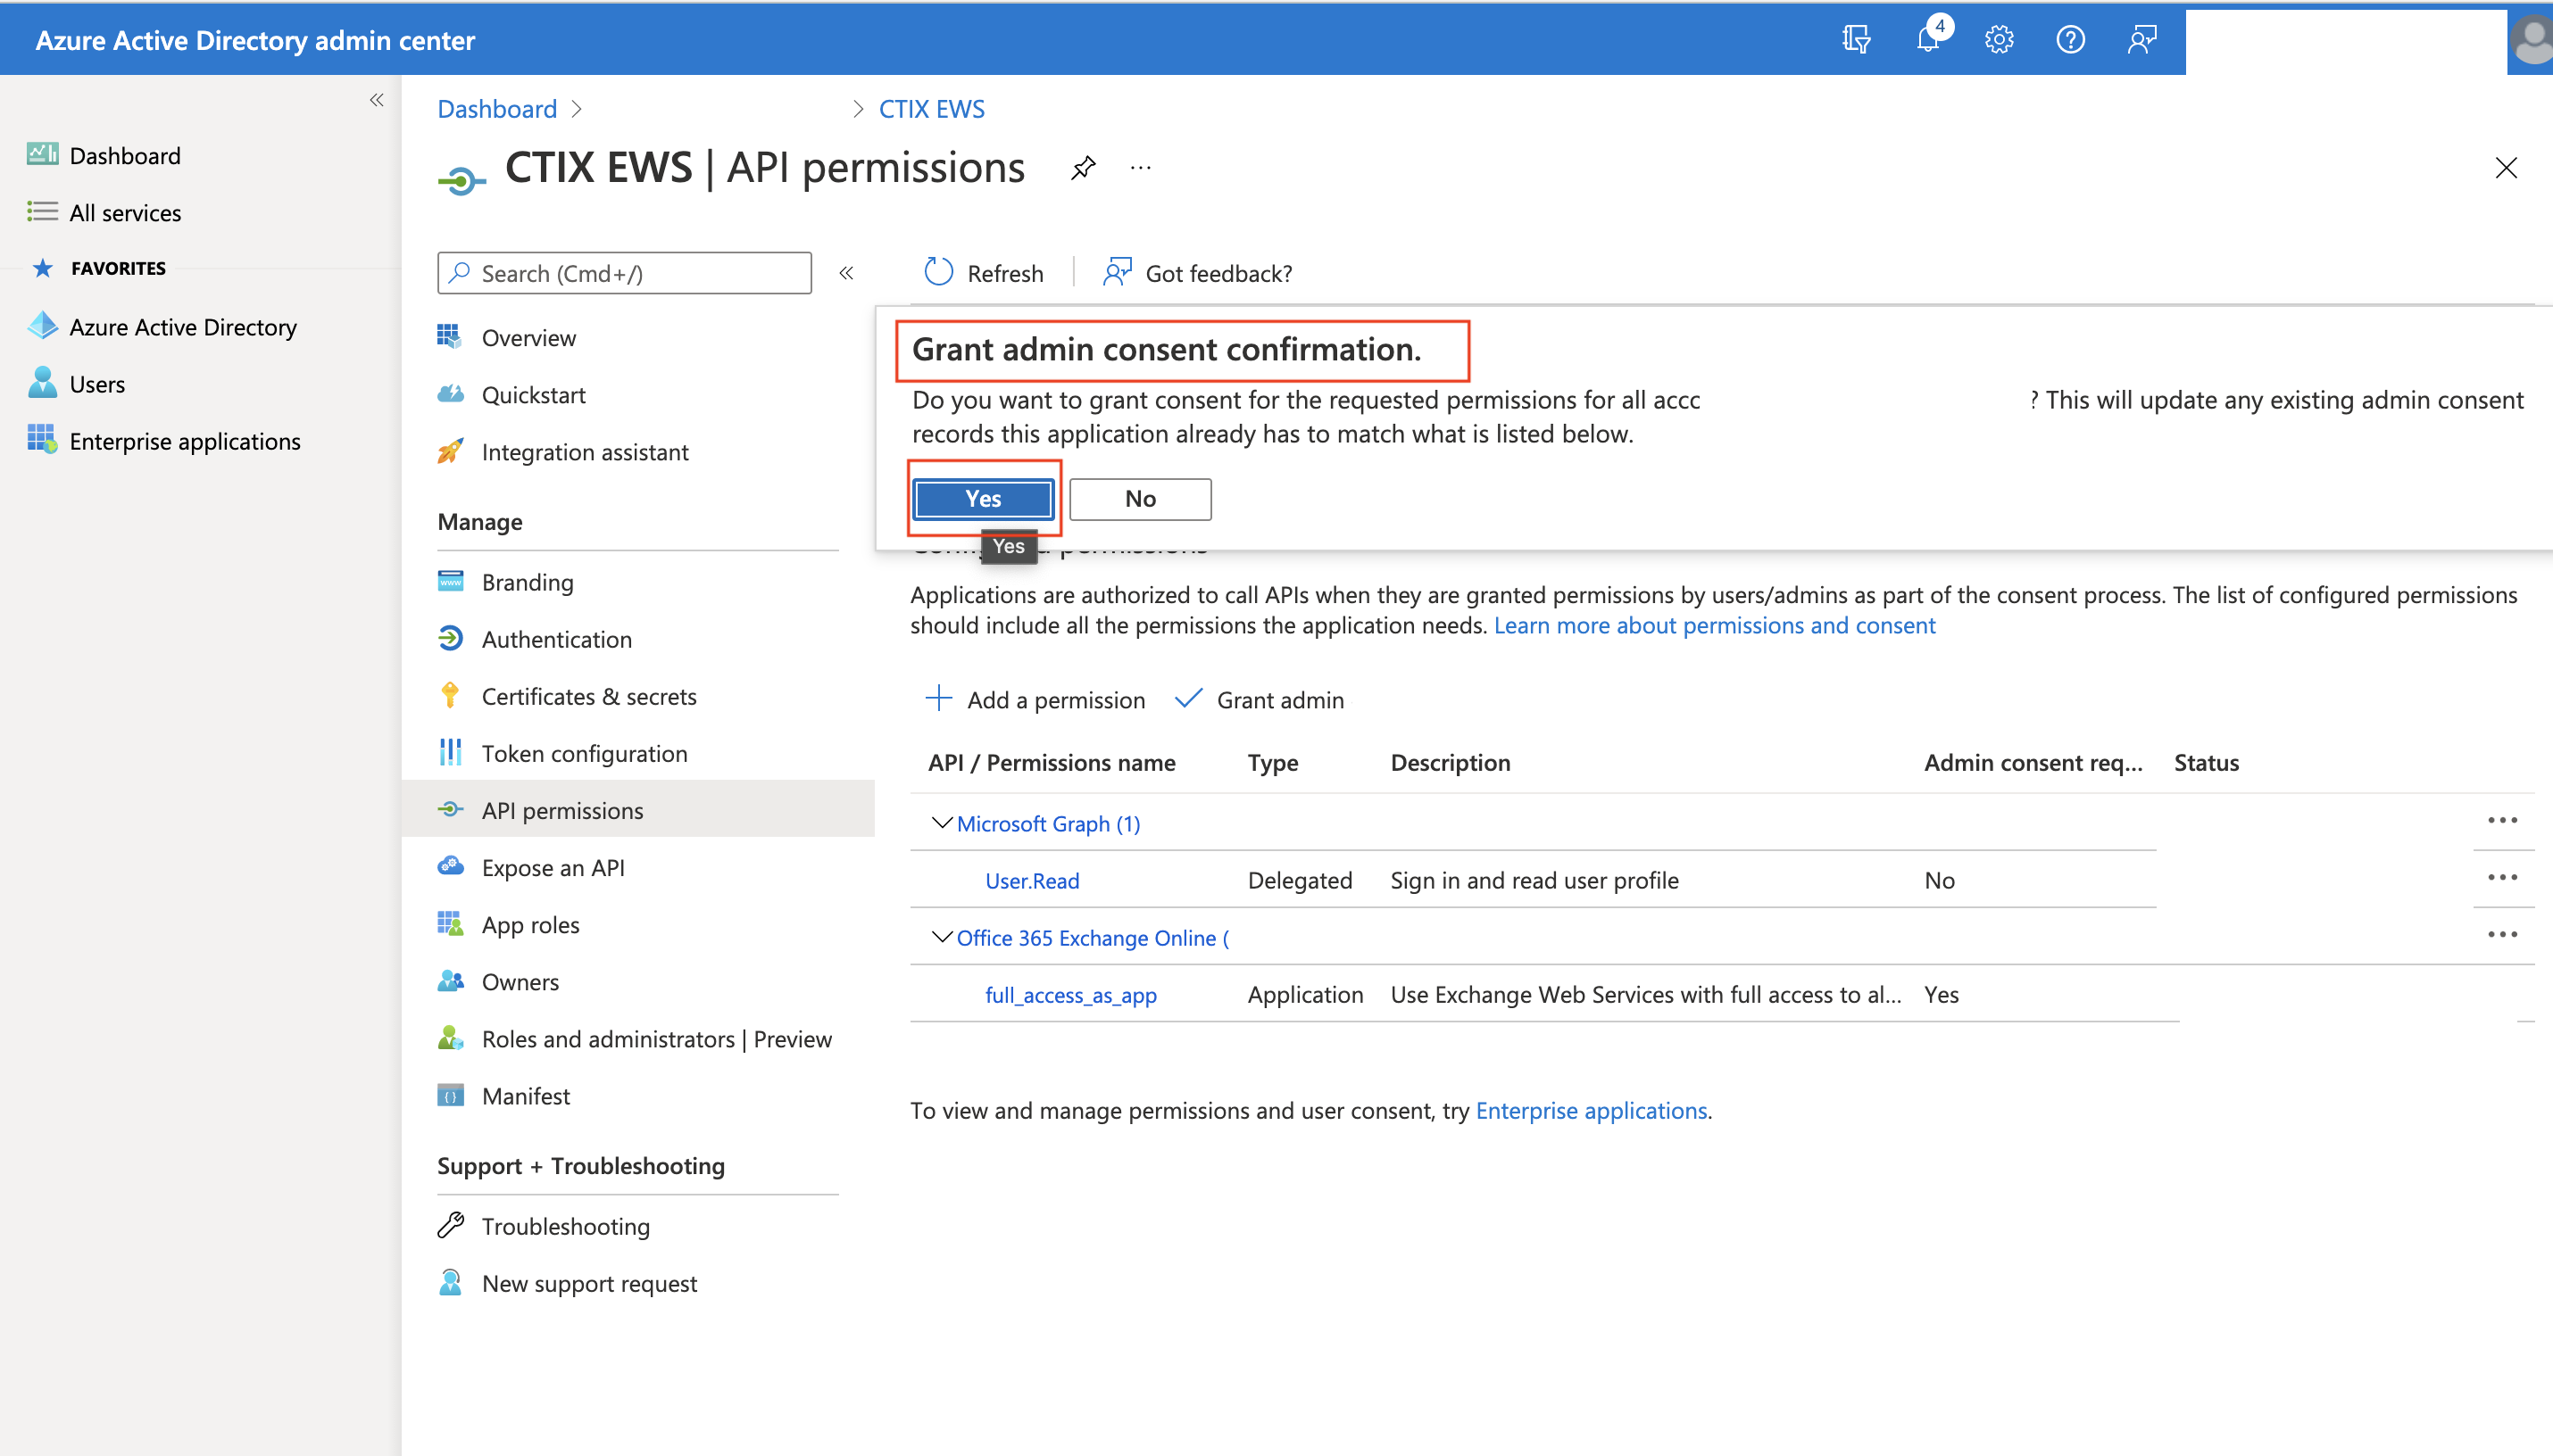Collapse the app menu panel chevron
Screen dimensions: 2553x1456
click(x=846, y=273)
